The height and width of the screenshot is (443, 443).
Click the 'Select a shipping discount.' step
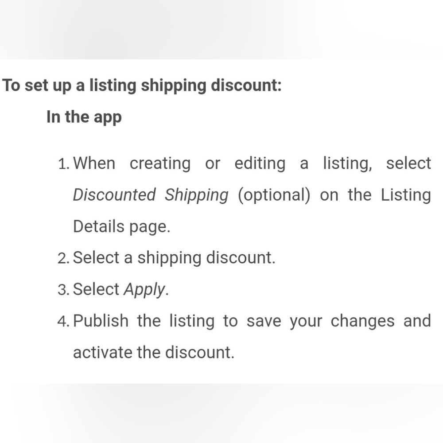[x=174, y=258]
